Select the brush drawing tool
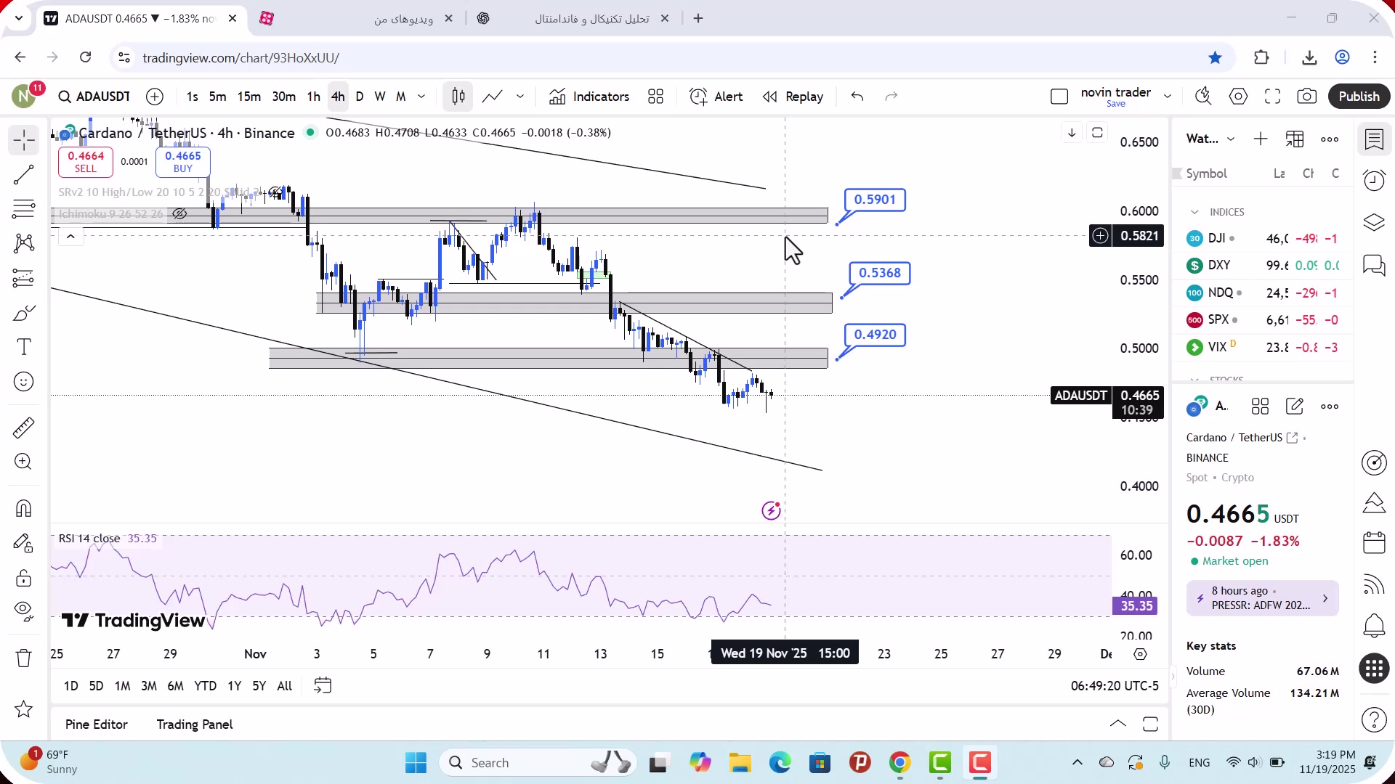1395x784 pixels. coord(23,313)
